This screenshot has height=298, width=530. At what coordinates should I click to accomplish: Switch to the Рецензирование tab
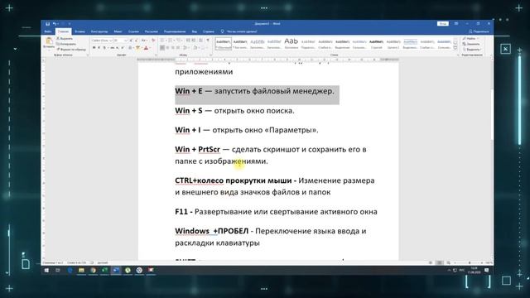[x=175, y=31]
